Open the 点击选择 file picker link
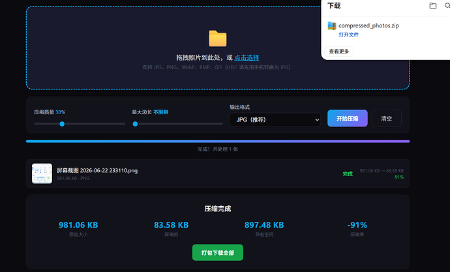This screenshot has width=450, height=272. [x=247, y=57]
